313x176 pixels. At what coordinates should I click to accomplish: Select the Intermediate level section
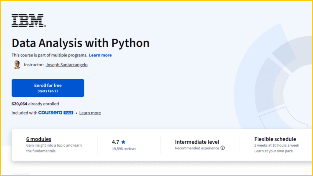click(197, 142)
